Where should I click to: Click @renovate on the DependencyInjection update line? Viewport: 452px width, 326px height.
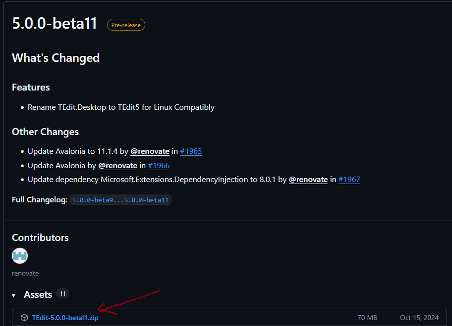click(x=308, y=180)
